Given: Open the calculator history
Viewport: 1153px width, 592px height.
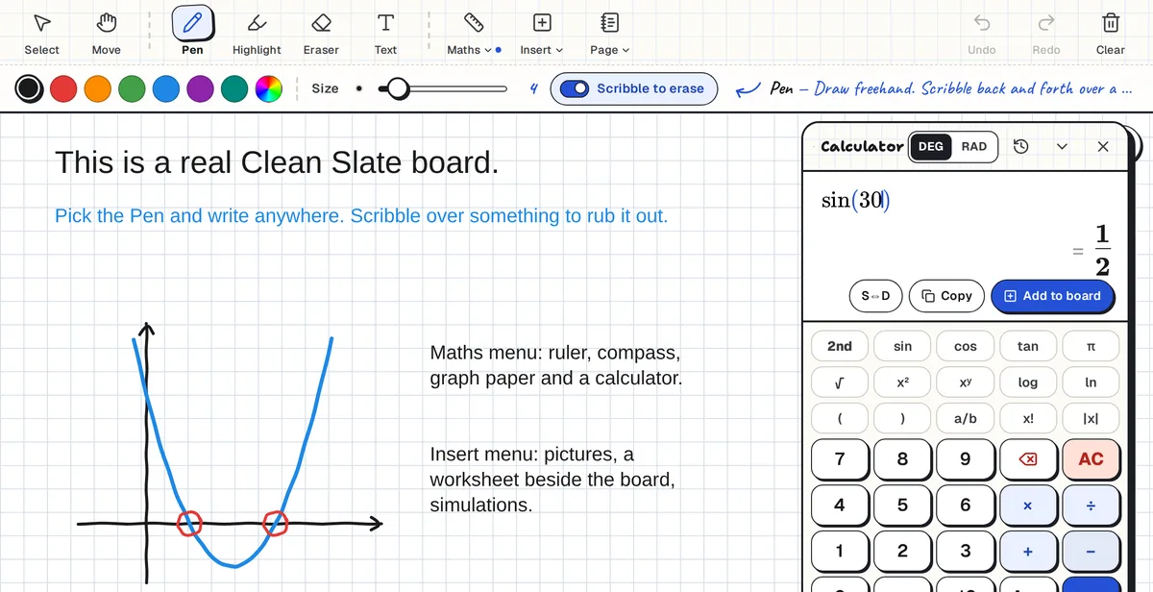Looking at the screenshot, I should click(1021, 146).
